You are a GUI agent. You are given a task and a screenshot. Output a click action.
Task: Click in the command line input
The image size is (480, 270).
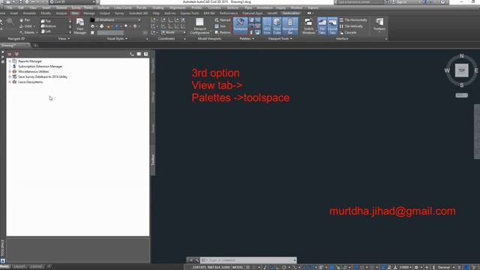[248, 260]
